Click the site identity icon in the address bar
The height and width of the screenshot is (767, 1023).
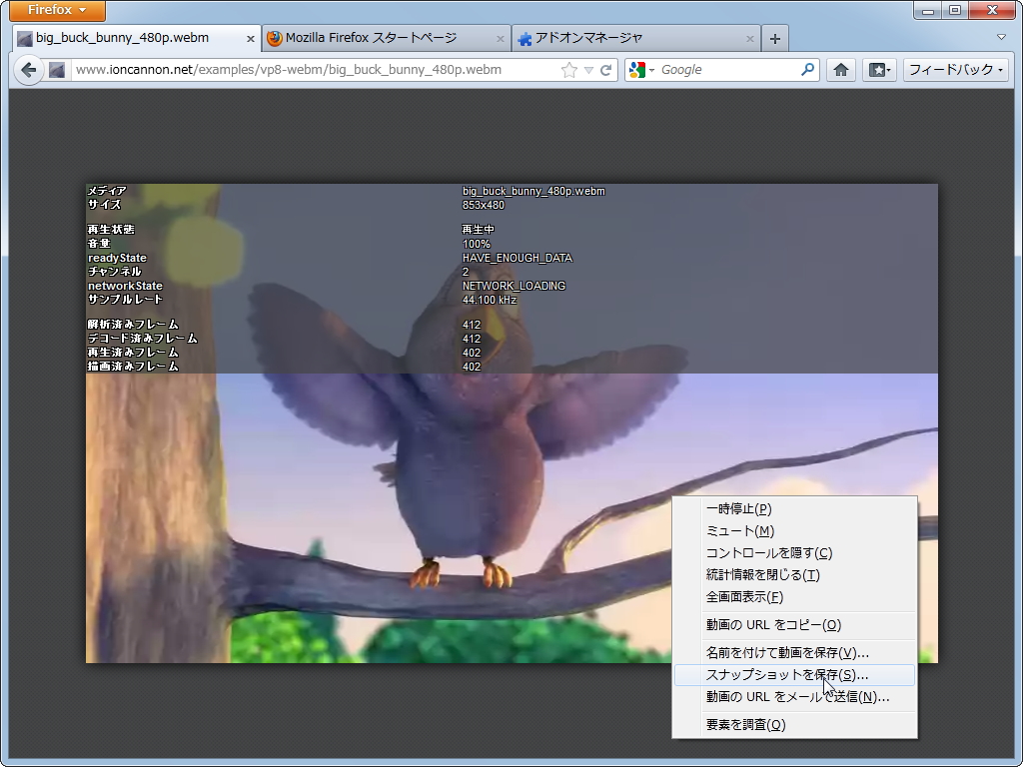pos(57,70)
